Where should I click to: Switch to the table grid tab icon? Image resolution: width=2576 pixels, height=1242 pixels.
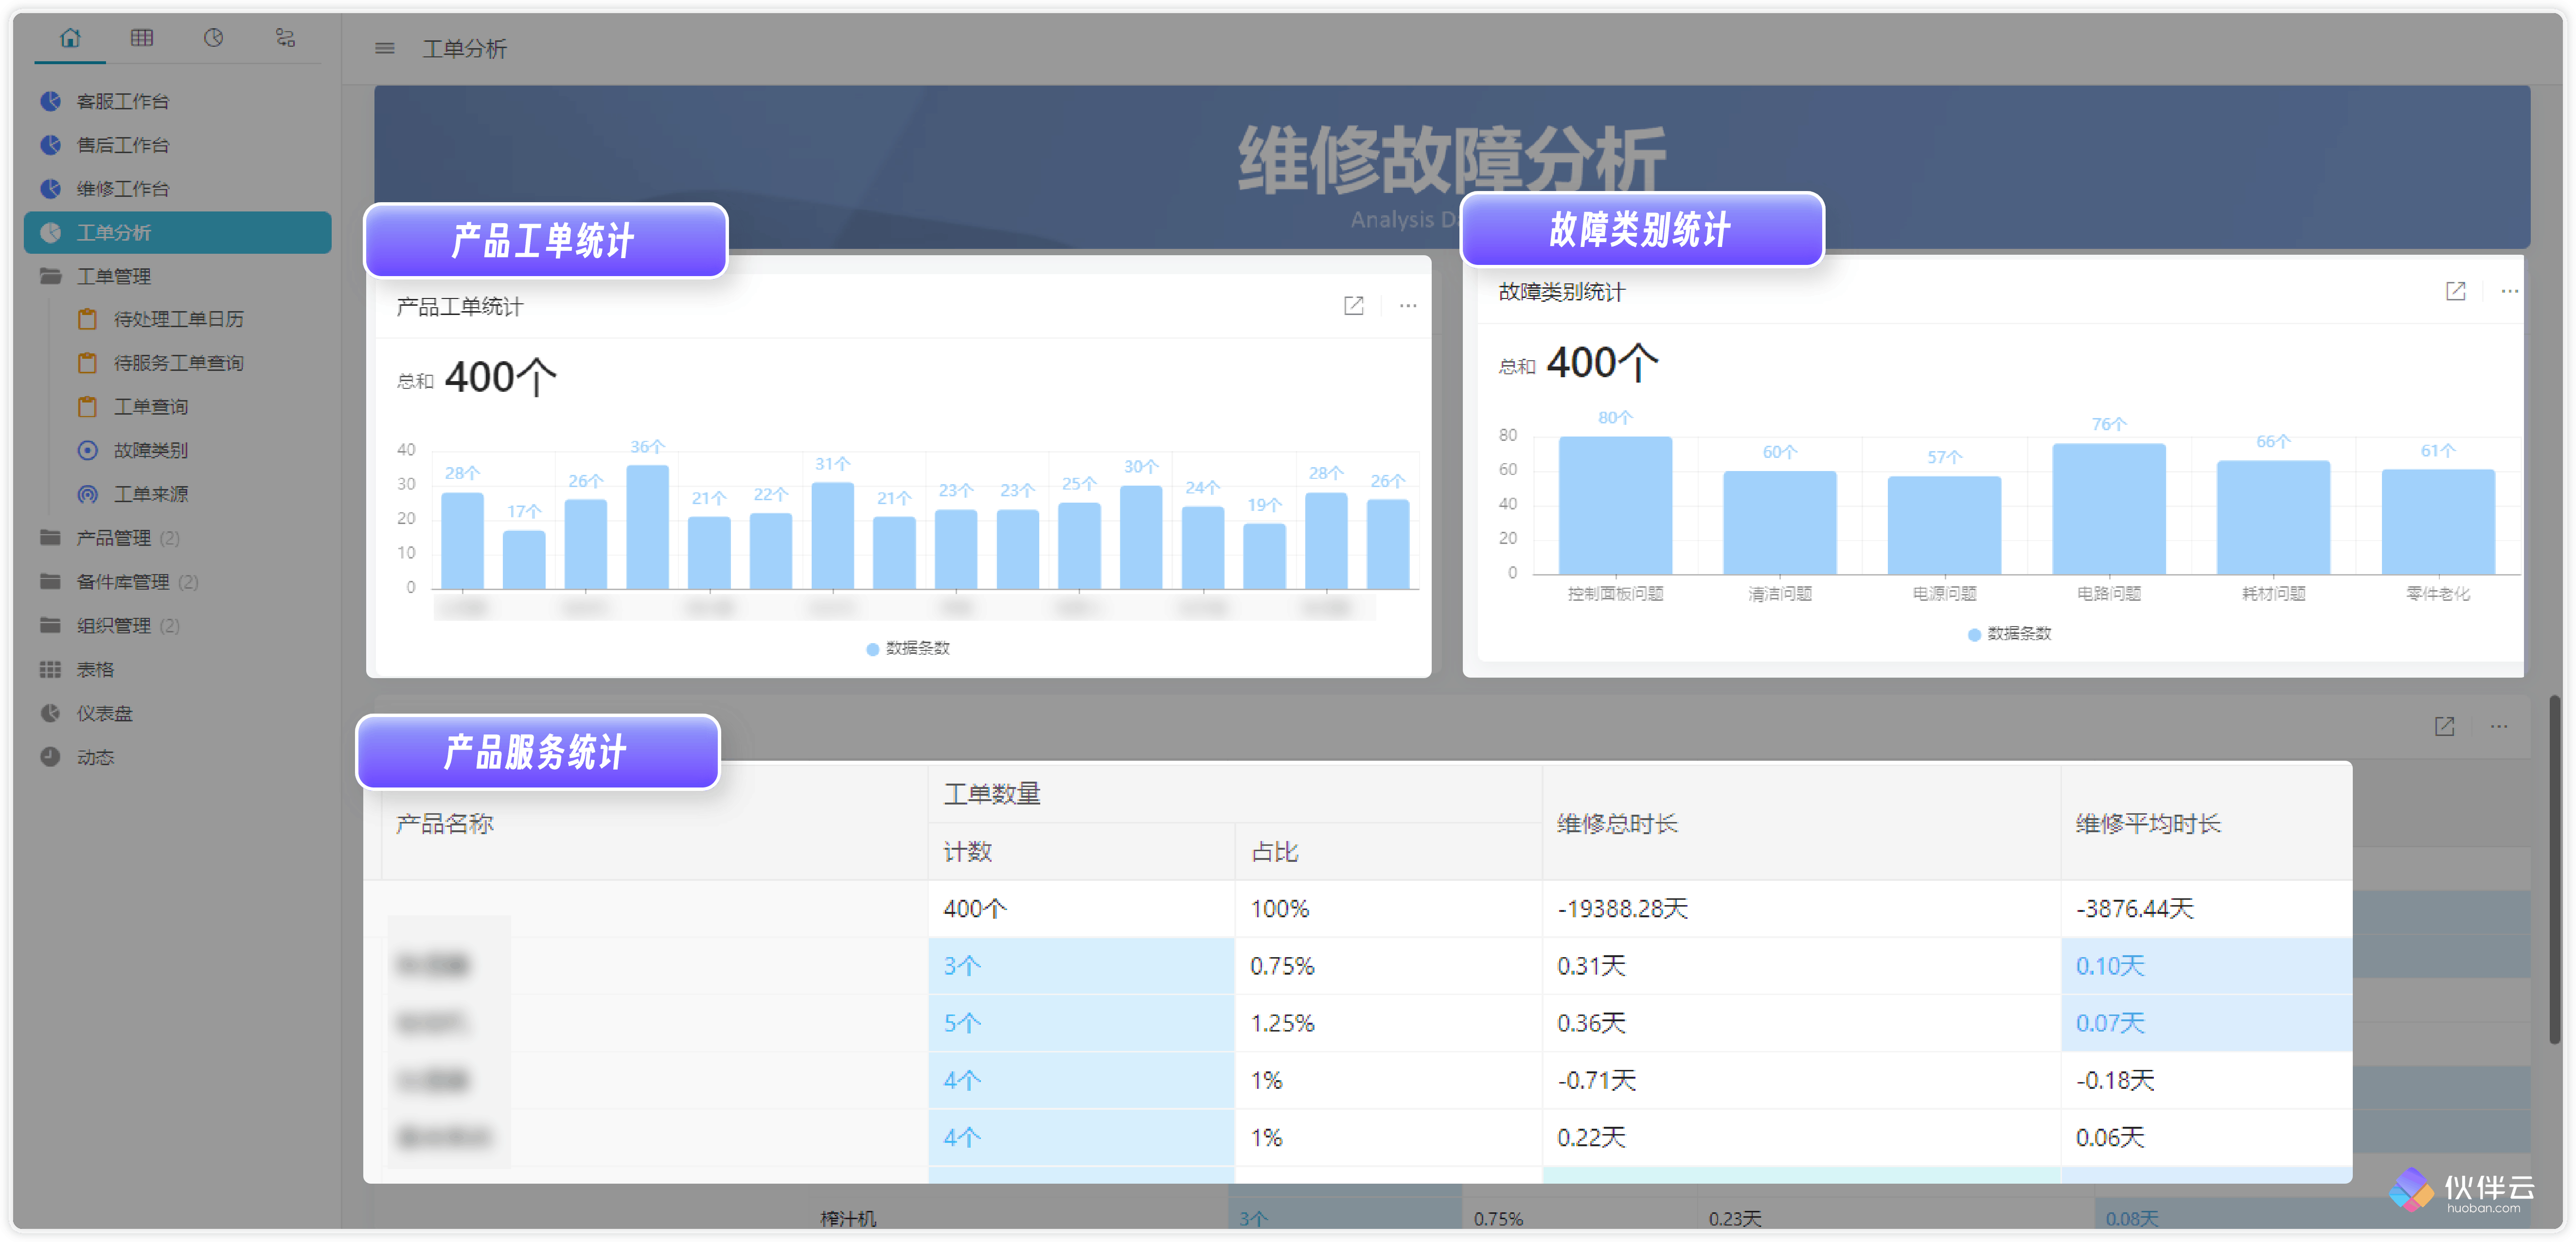click(142, 38)
